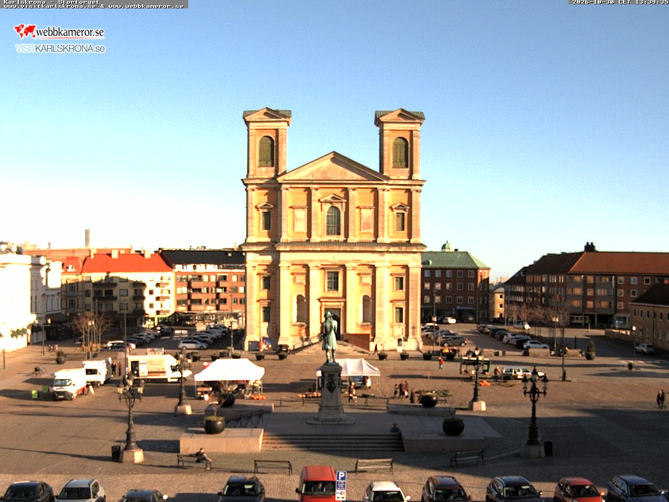Click the "Karlskrona - Stortorget" caption text
The image size is (669, 502).
(x=51, y=2)
